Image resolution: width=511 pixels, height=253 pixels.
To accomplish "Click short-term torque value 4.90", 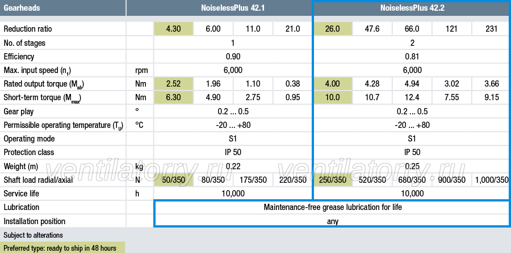I will (213, 97).
